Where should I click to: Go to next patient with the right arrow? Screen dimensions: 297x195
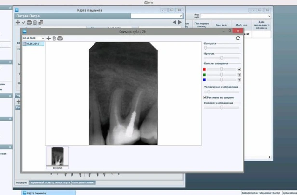(x=180, y=22)
